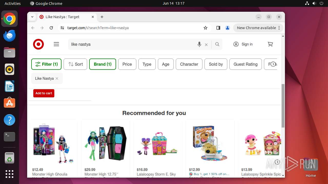Expand the Age filter
The image size is (328, 184).
pyautogui.click(x=166, y=64)
